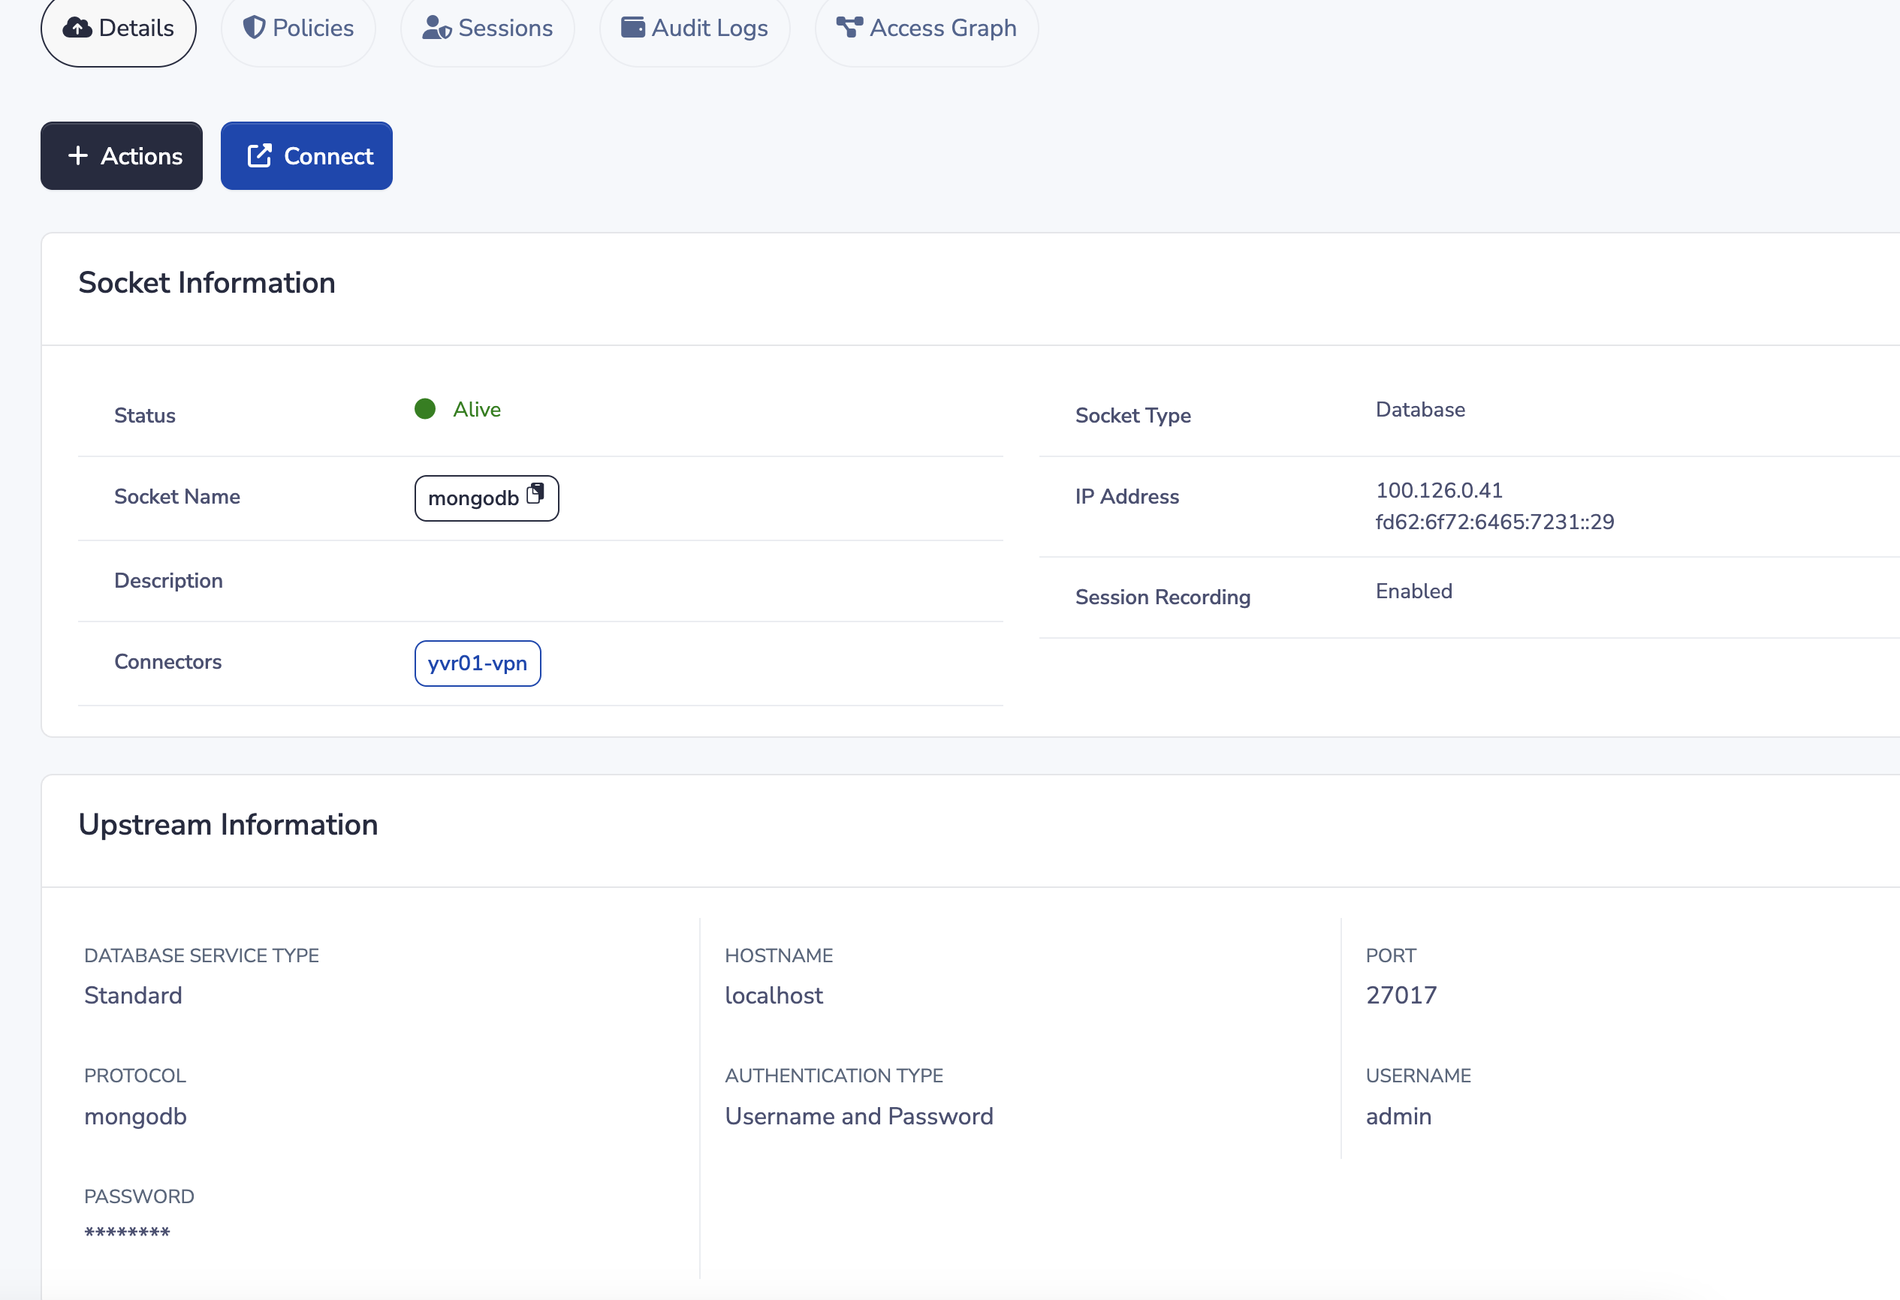Click the Actions button
This screenshot has height=1300, width=1900.
pyautogui.click(x=122, y=156)
